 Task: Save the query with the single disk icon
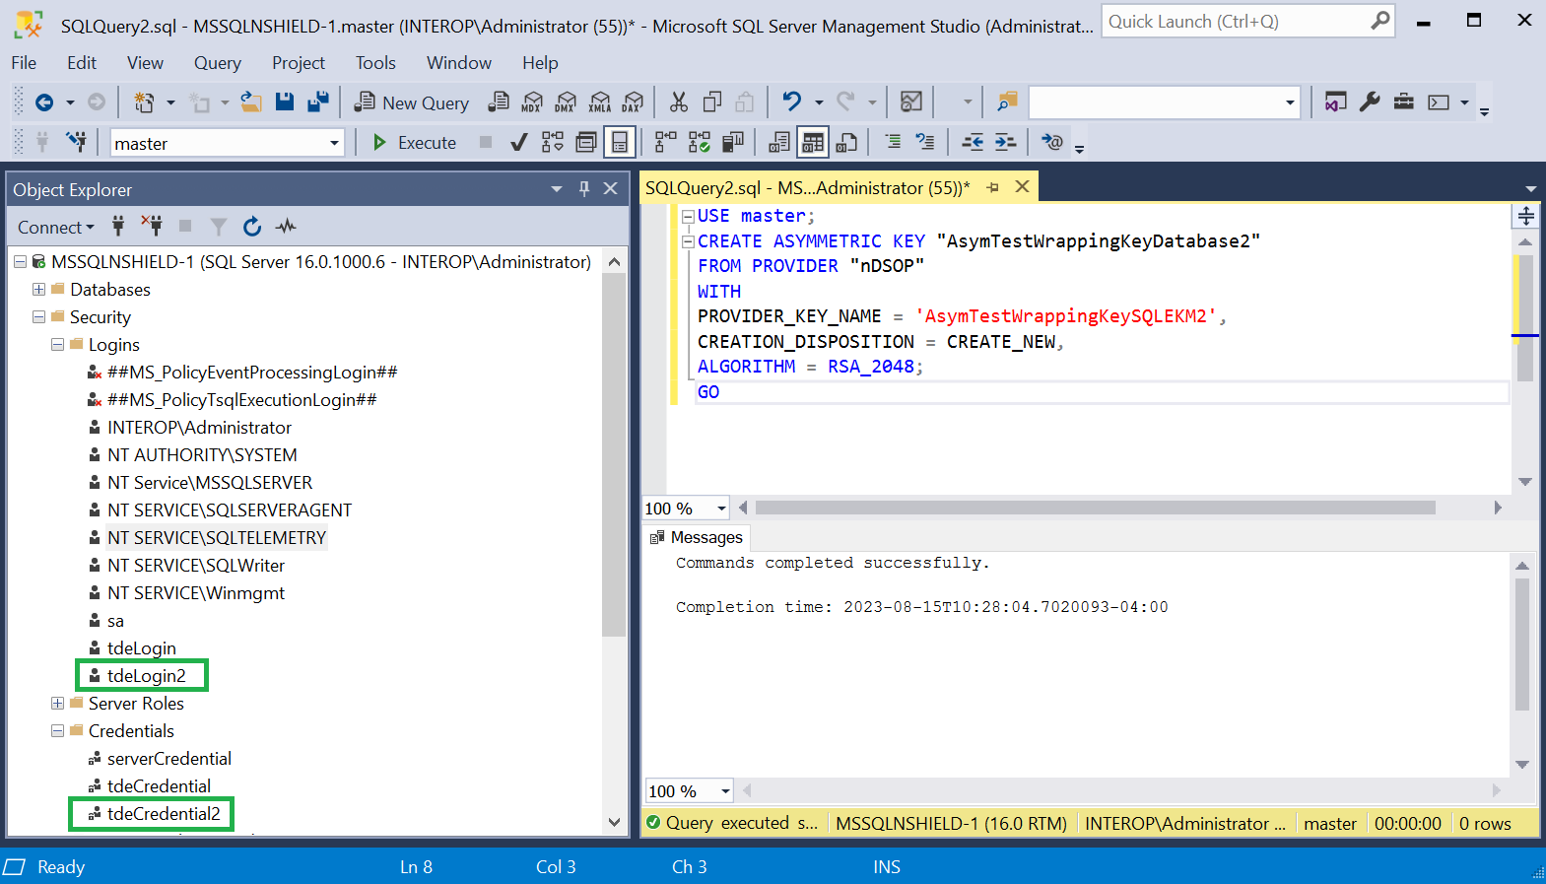(285, 102)
